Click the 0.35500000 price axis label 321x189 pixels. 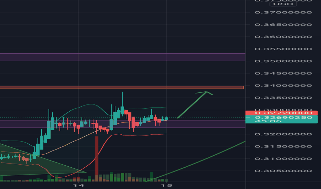pos(283,49)
